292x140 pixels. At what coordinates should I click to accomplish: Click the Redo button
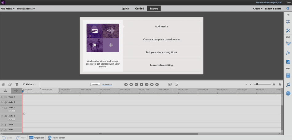(21, 138)
